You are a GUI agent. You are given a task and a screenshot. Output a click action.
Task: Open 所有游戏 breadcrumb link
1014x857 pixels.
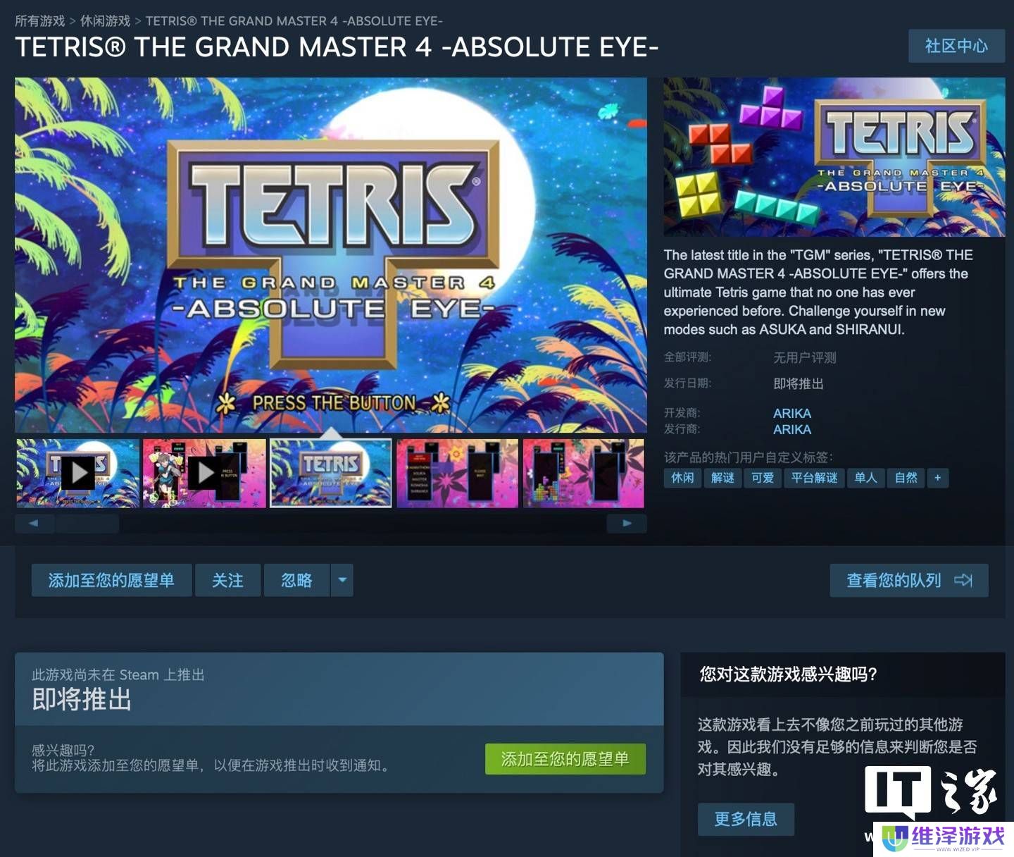40,21
